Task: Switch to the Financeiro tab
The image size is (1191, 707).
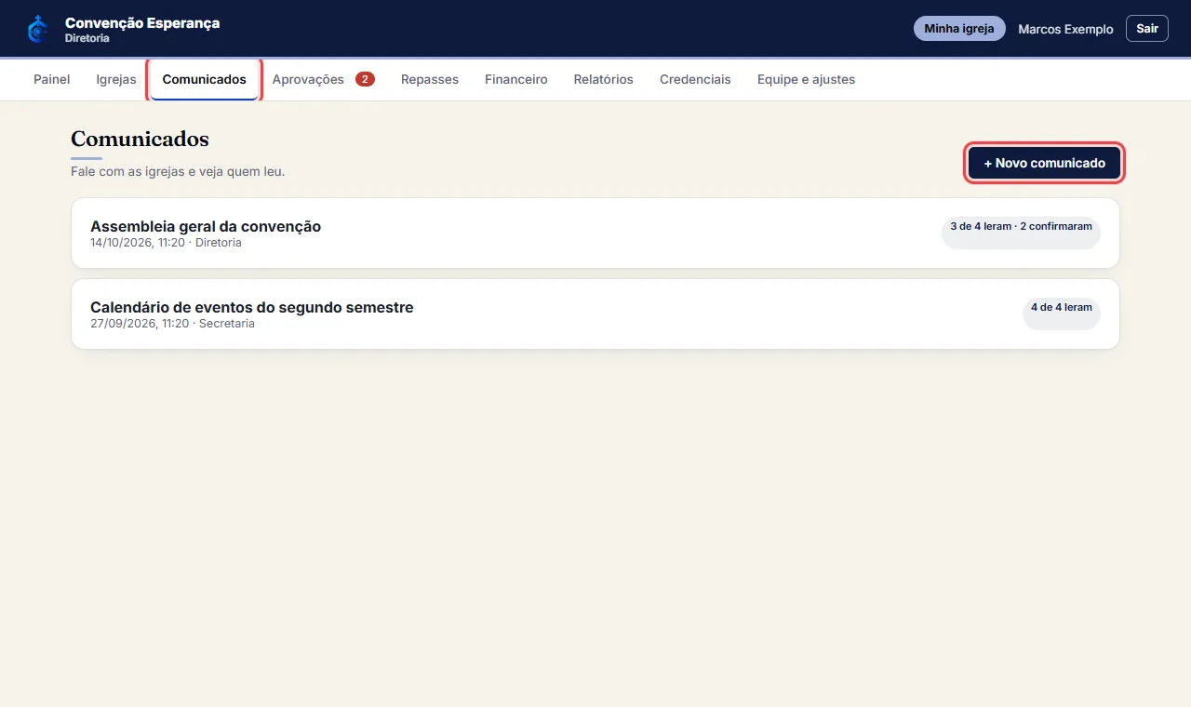Action: (x=516, y=79)
